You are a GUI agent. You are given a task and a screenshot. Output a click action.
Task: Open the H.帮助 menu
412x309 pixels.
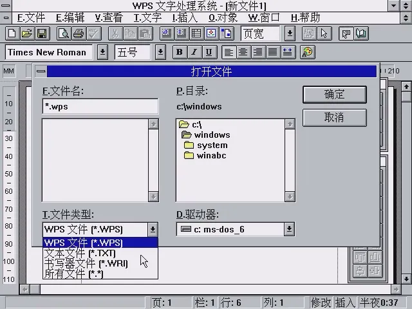click(306, 18)
